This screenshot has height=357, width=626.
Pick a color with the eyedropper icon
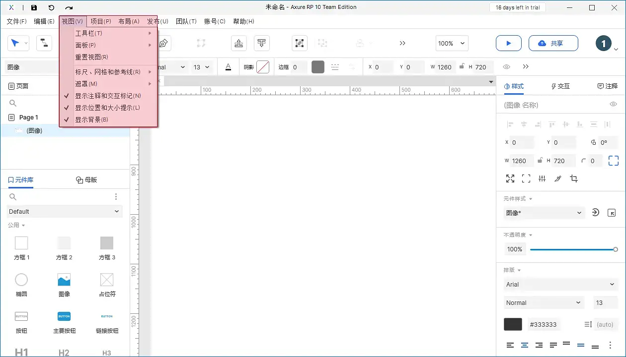(x=557, y=178)
